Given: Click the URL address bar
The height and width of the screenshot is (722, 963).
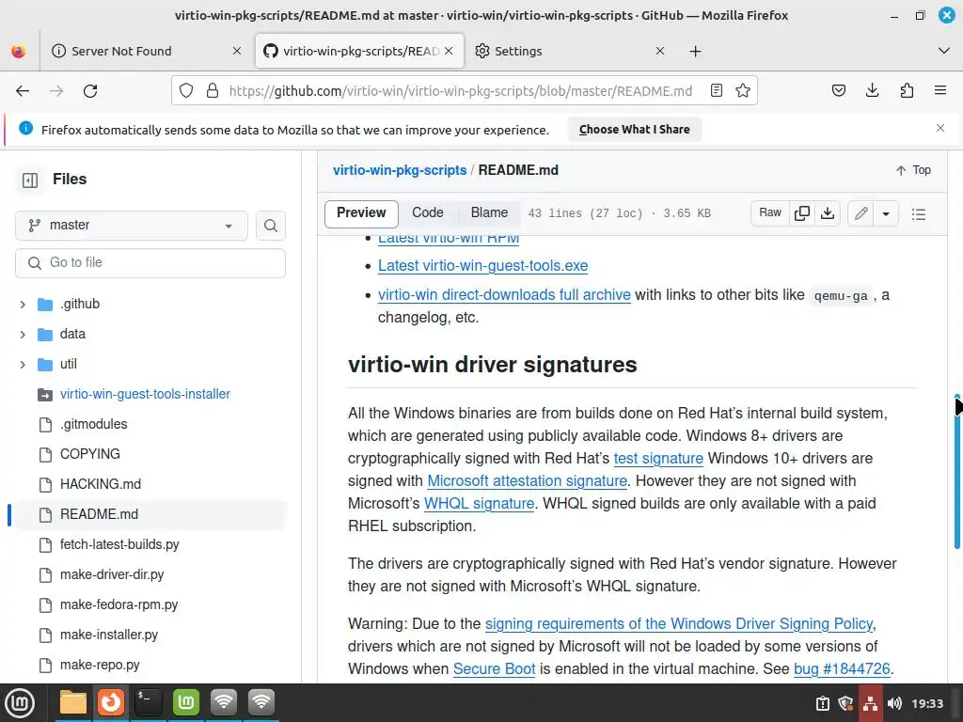Looking at the screenshot, I should point(461,91).
